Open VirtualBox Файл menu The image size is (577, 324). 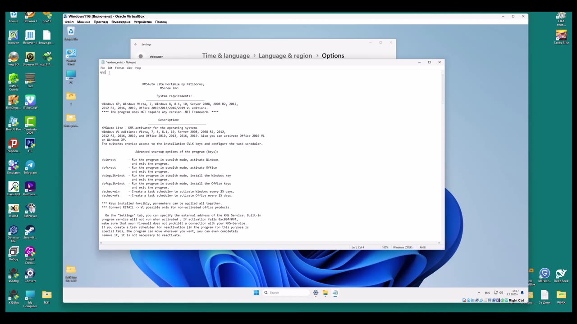coord(69,22)
